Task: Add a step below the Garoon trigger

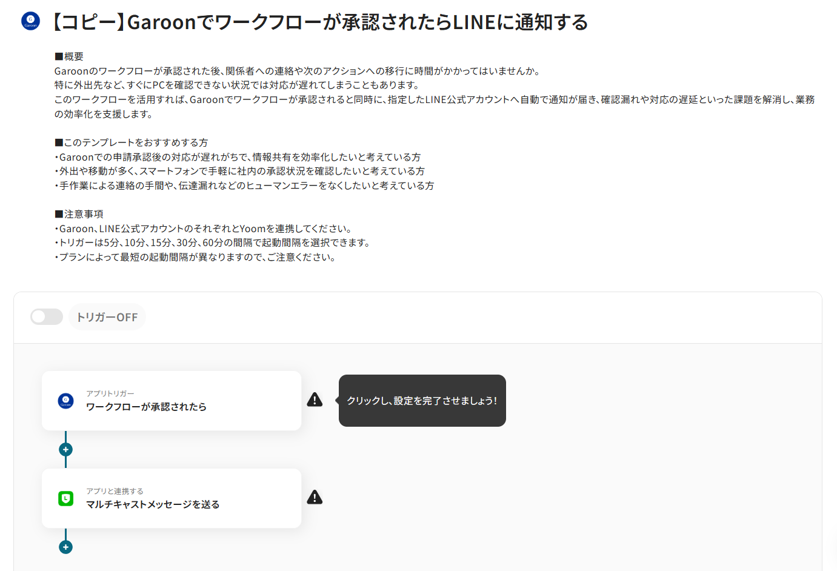Action: click(x=65, y=450)
